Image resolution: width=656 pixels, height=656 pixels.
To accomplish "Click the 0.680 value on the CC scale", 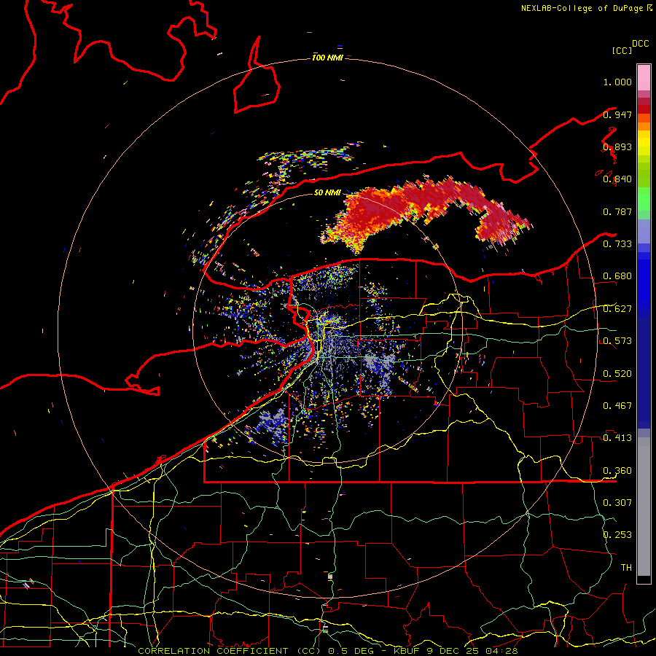I will click(617, 276).
